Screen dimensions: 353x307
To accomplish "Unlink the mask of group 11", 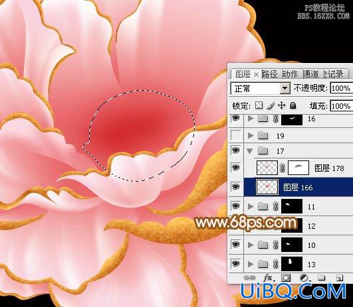I will pyautogui.click(x=275, y=206).
